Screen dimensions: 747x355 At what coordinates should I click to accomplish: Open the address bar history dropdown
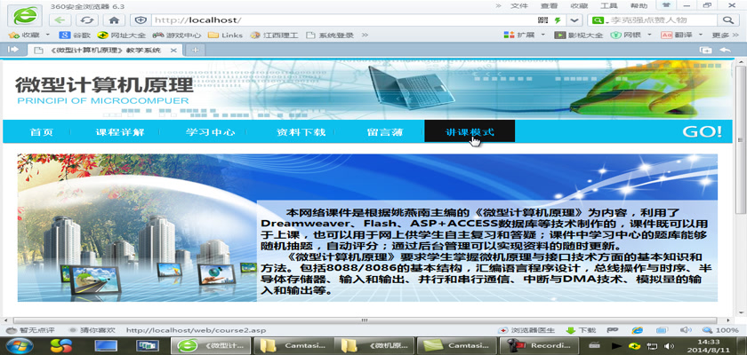point(574,20)
